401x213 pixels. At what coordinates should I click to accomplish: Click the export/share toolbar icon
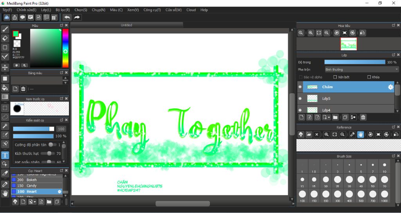coord(15,17)
